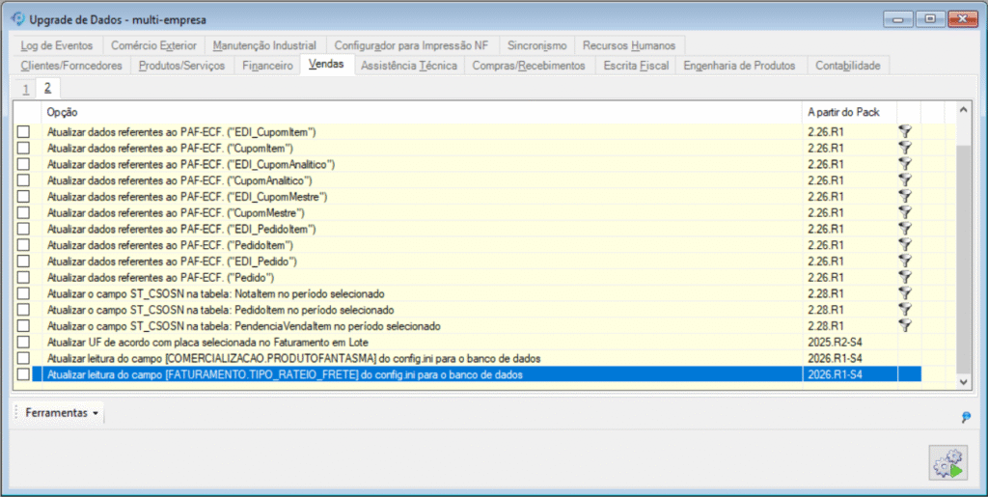Click filter icon for EDI_PedidoItem row
The height and width of the screenshot is (497, 988).
pyautogui.click(x=905, y=229)
